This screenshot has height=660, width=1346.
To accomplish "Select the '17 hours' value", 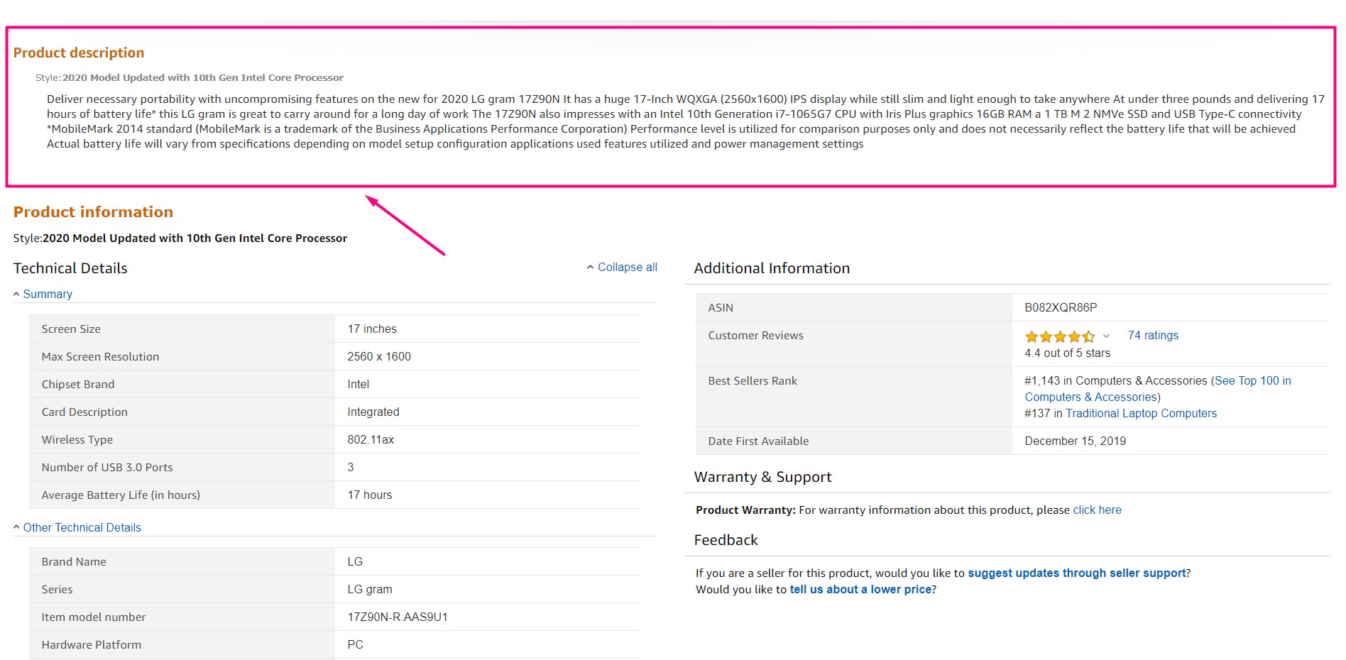I will pos(370,495).
